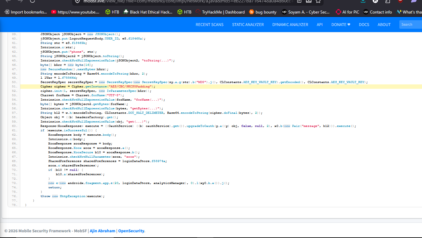Go to RECENT SCANS in MobSF navbar
This screenshot has width=422, height=238.
tap(209, 25)
